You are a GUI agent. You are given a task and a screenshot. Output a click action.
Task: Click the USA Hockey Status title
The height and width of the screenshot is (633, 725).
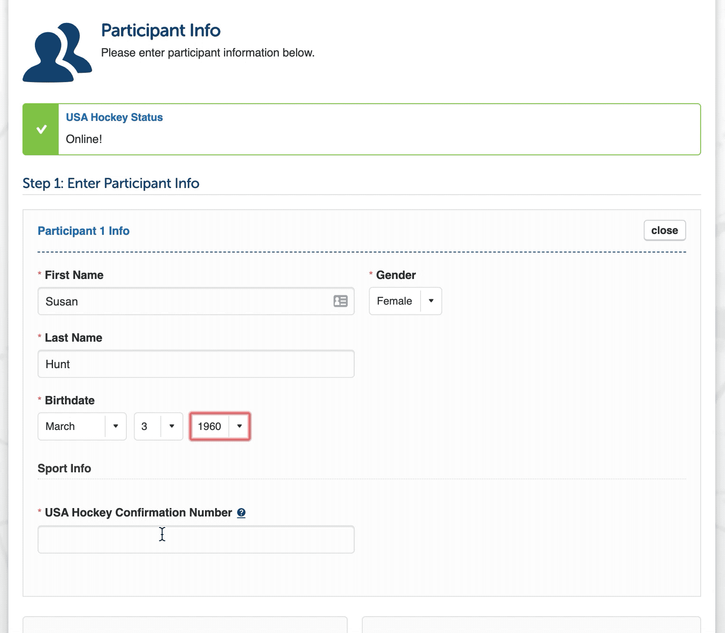coord(114,117)
